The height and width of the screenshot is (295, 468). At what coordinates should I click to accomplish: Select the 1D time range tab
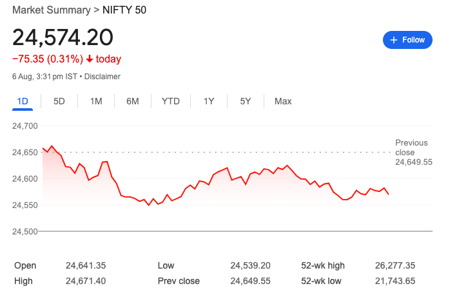[x=23, y=101]
